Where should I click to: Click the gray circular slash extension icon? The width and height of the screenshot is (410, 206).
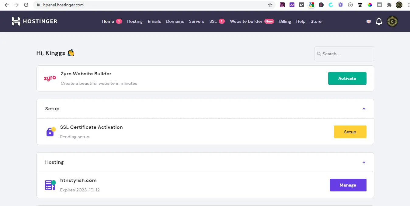[x=350, y=5]
